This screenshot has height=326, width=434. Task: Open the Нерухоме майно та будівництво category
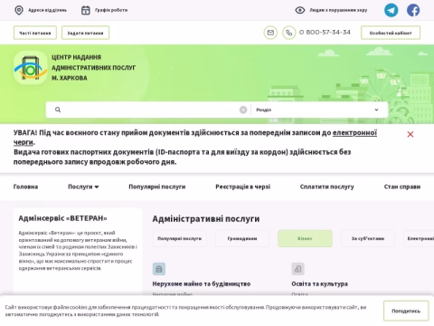pos(202,283)
